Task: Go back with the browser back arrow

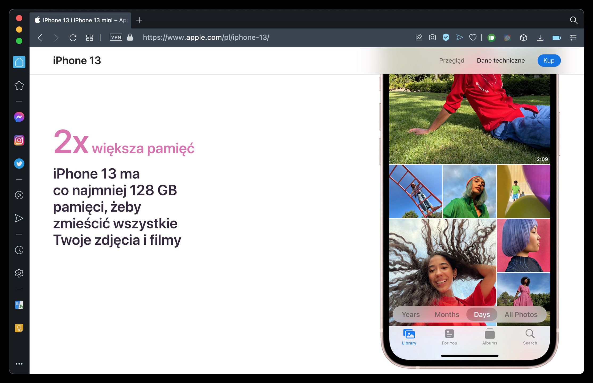Action: (x=40, y=38)
